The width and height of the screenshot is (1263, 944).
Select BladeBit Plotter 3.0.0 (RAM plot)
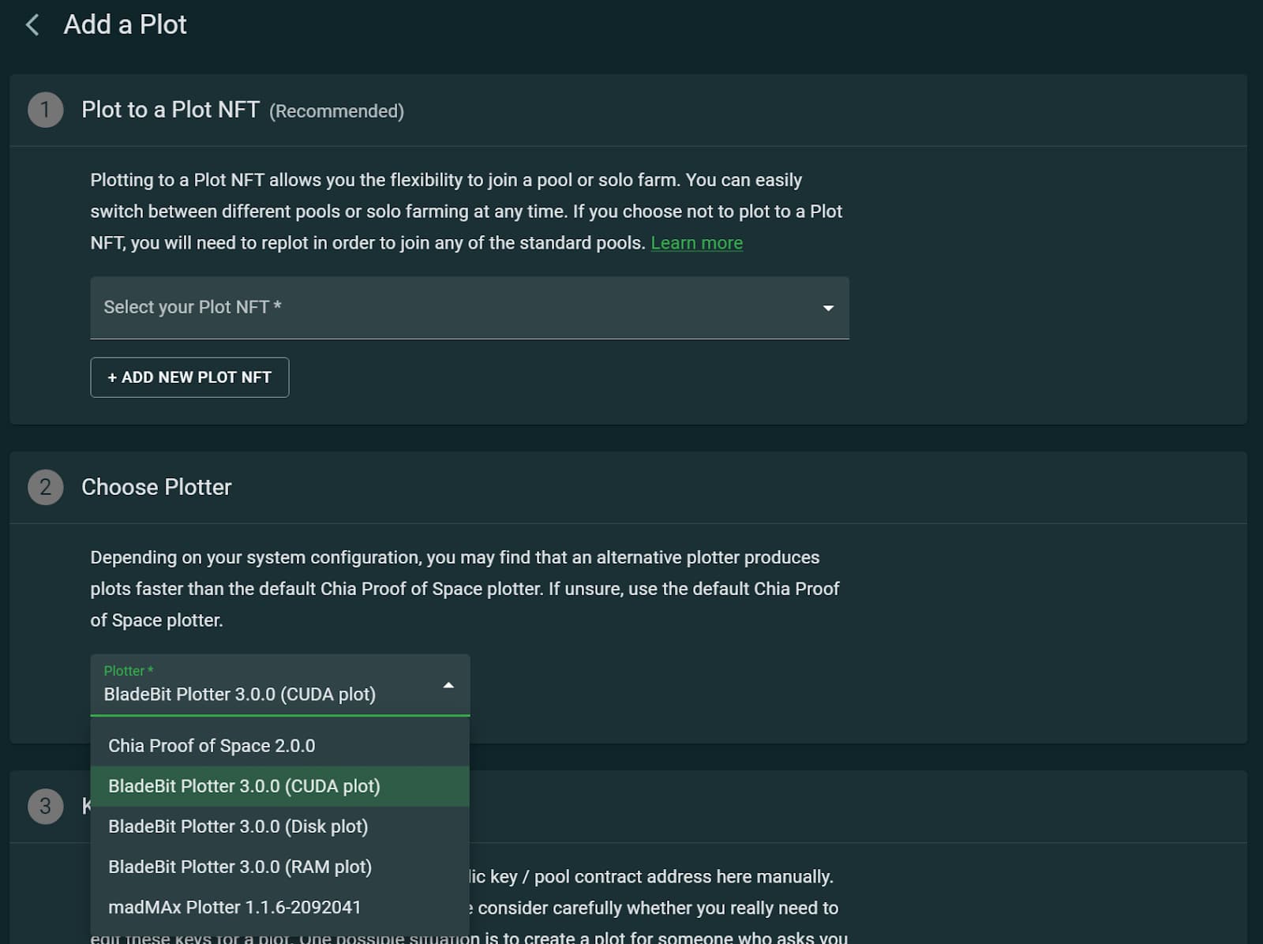239,867
